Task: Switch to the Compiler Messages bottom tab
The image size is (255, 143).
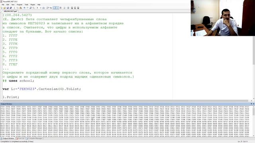Action: click(x=34, y=139)
